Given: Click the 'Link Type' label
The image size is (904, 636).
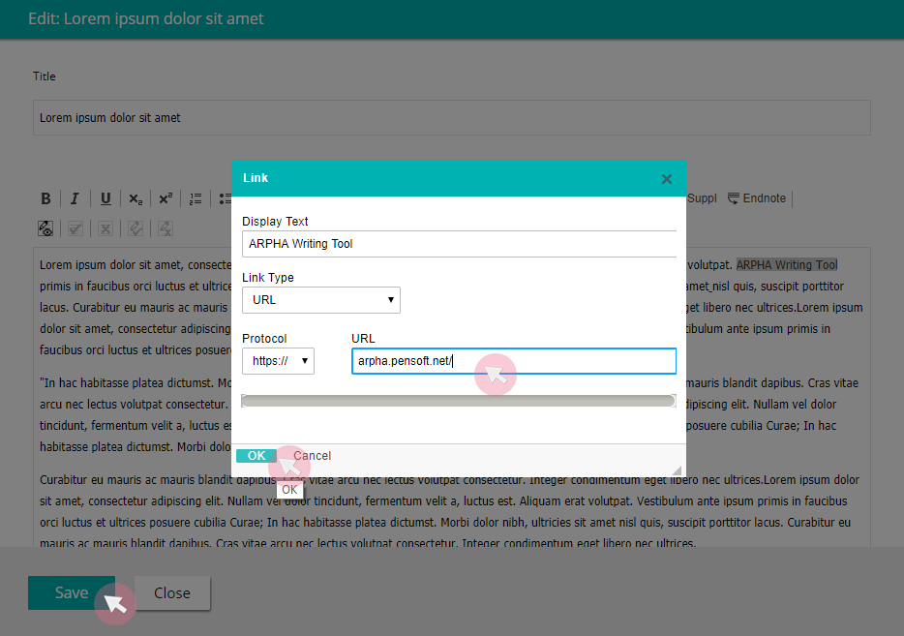Looking at the screenshot, I should pos(267,278).
